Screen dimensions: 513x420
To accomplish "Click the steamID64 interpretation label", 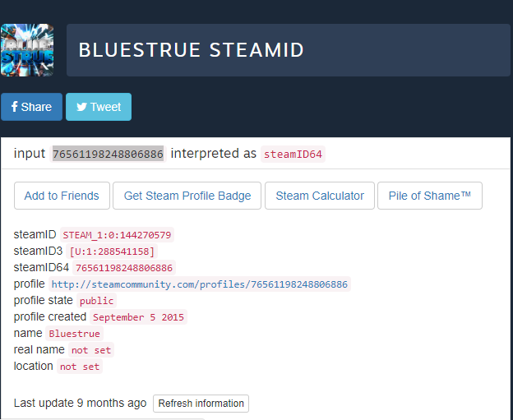I will [x=293, y=154].
